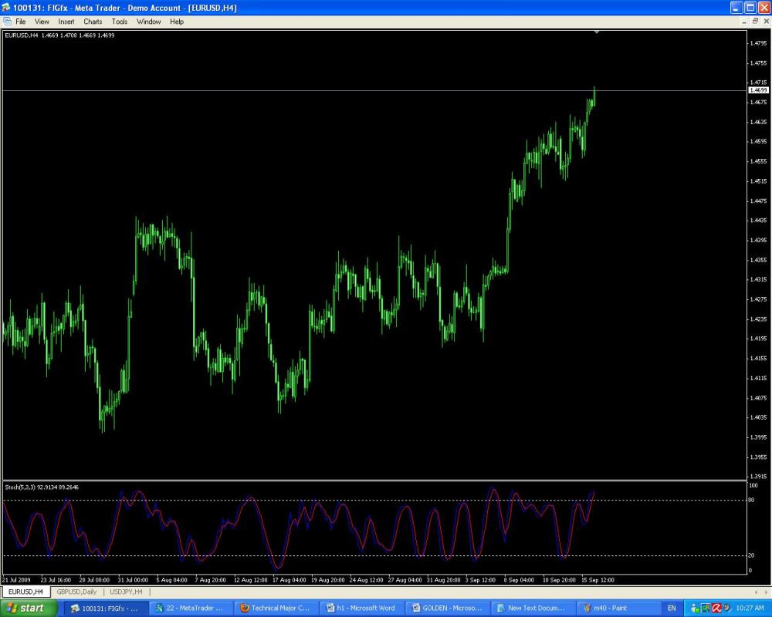Restore the inner chart window
This screenshot has height=617, width=772.
[x=755, y=22]
